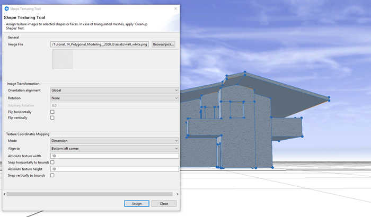This screenshot has width=371, height=217.
Task: Click the roof's rightmost corner vertex
Action: 329,98
